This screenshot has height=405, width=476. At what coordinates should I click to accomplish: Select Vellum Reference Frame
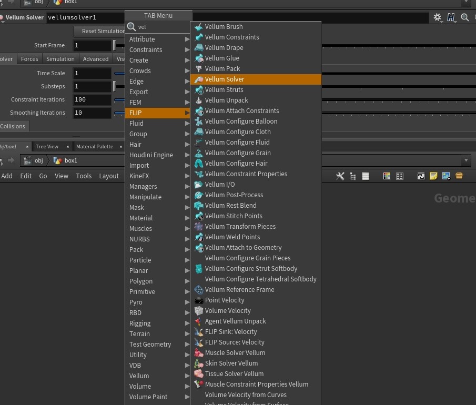pos(256,290)
